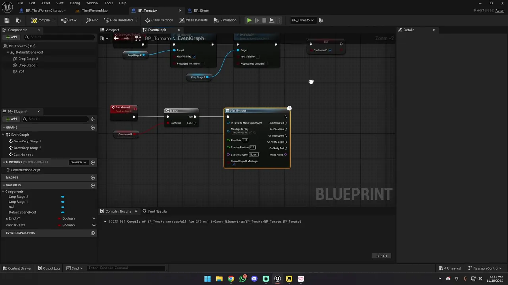Select Crop Stage 2 in Components tree
This screenshot has height=285, width=508.
click(x=28, y=59)
